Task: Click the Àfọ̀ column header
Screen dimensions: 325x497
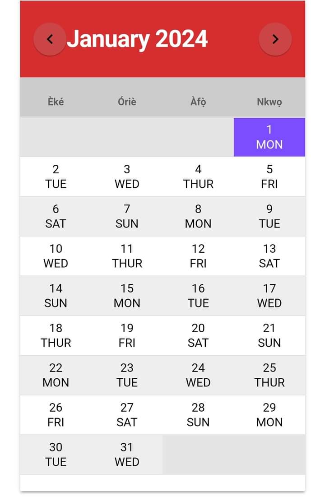Action: coord(198,102)
